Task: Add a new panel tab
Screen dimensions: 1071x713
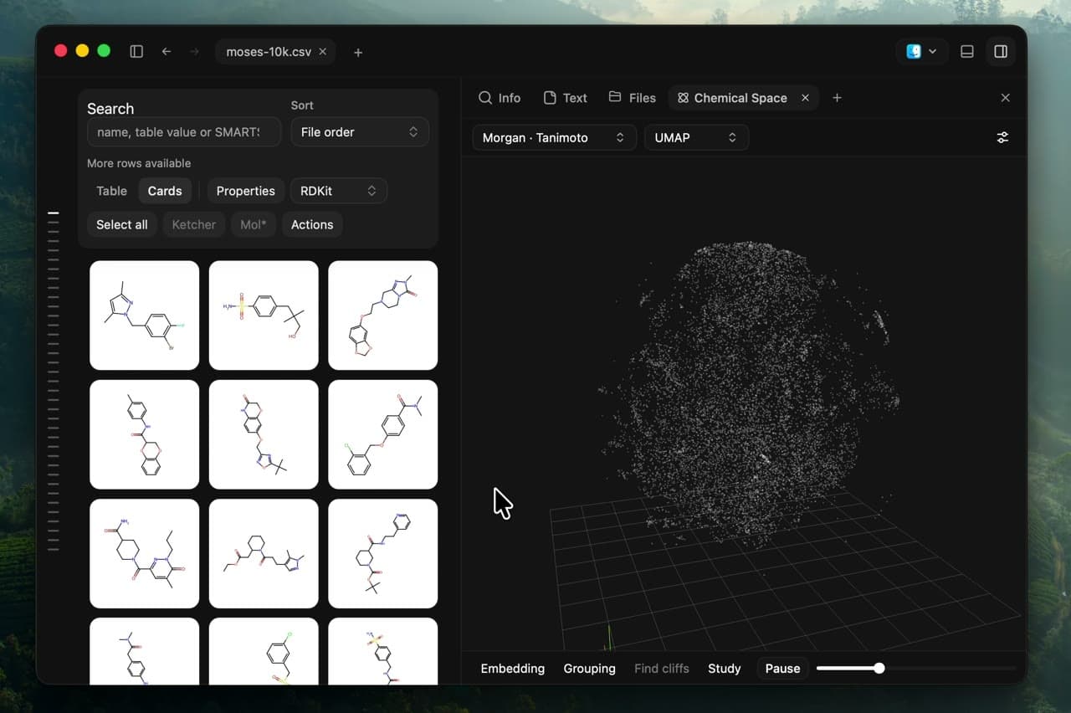Action: [837, 98]
